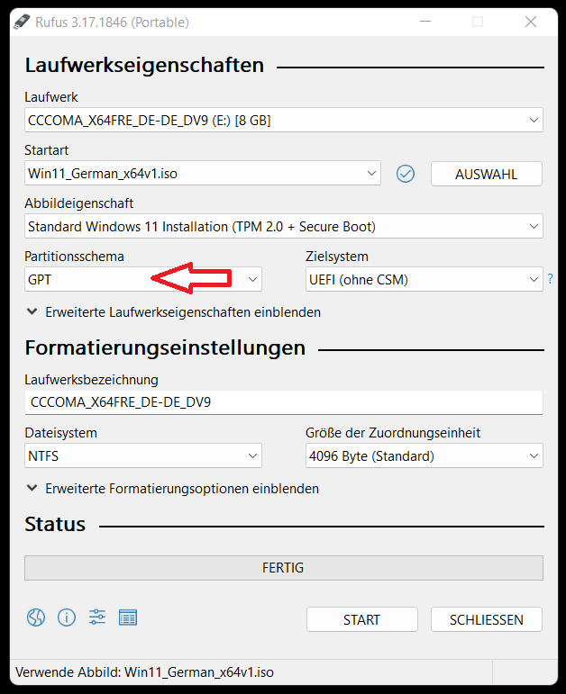Open the About info icon
Screen dimensions: 566x694
(67, 617)
